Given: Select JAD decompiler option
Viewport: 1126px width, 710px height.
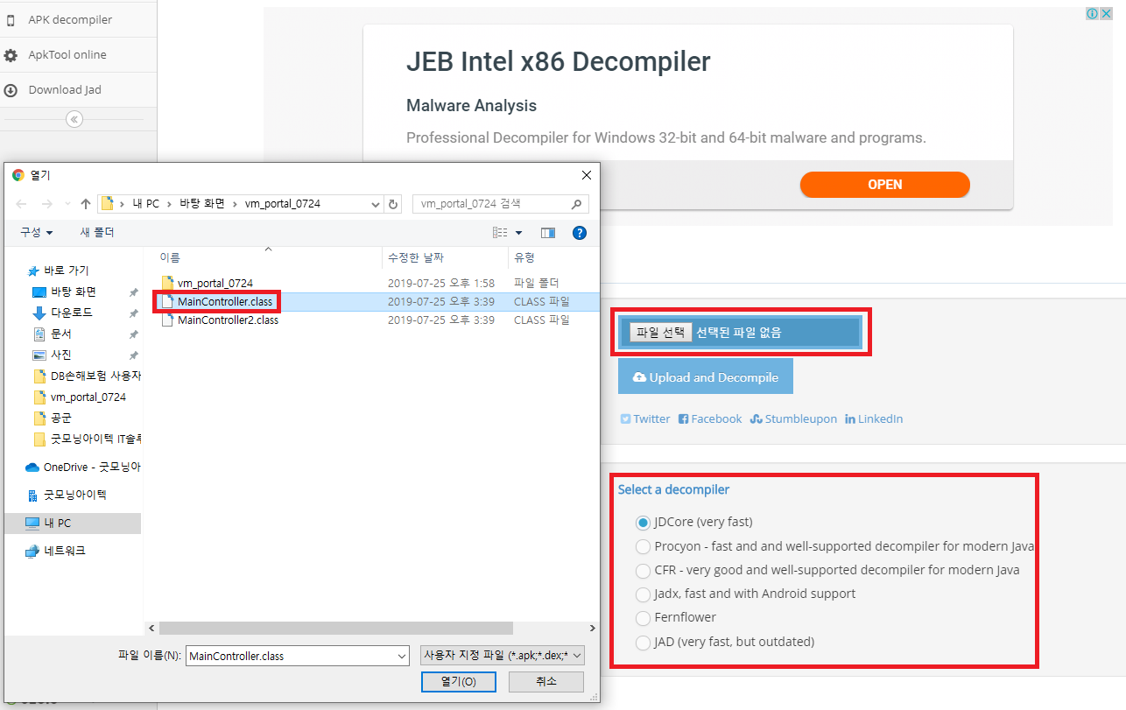Looking at the screenshot, I should tap(644, 642).
